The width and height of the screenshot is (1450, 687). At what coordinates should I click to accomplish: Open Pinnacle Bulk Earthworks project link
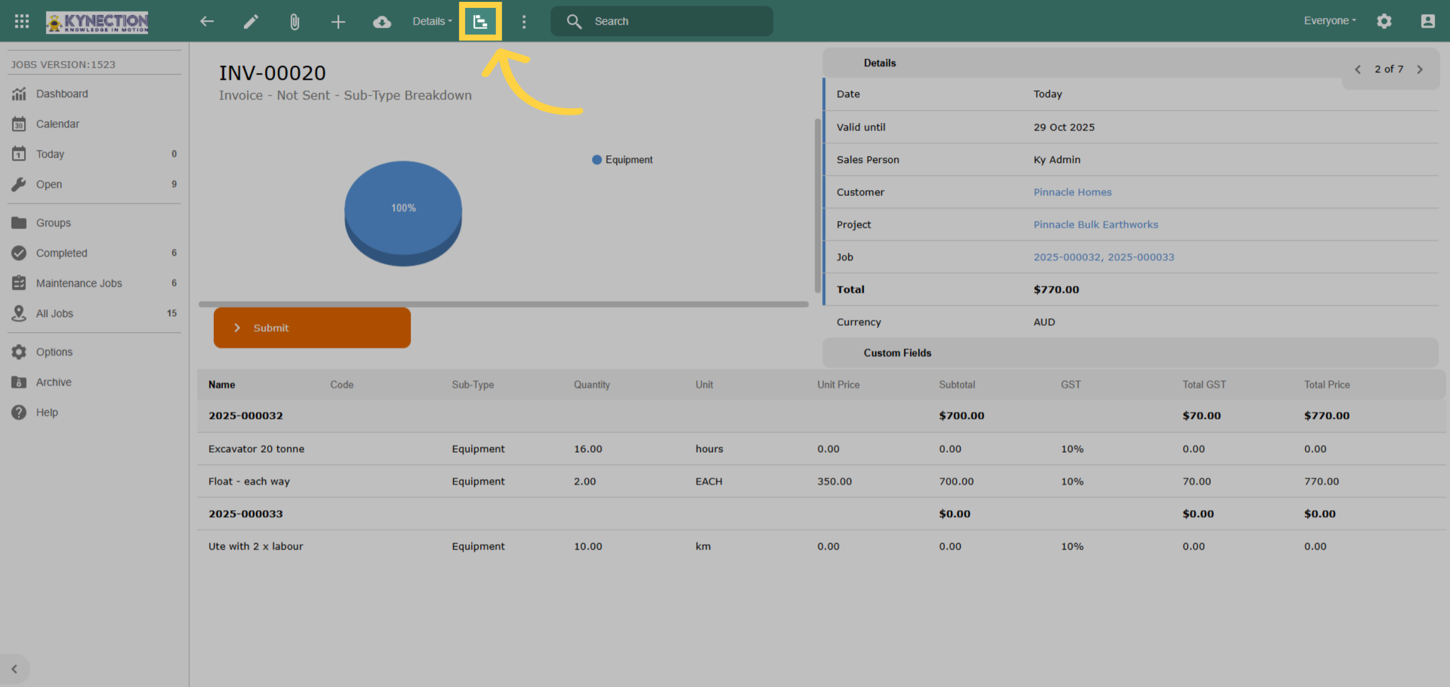[x=1096, y=225]
